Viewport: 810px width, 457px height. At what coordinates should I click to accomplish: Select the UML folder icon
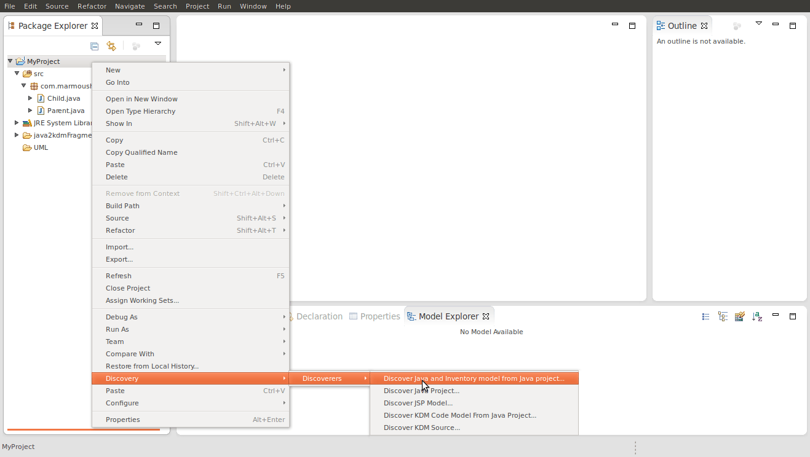[27, 147]
